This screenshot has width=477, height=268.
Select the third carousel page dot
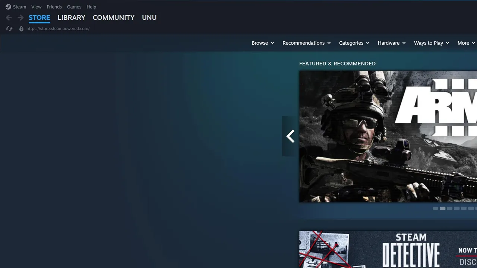[x=449, y=208]
